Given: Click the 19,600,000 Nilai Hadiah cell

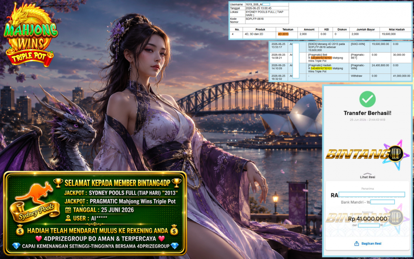Looking at the screenshot, I should pyautogui.click(x=389, y=34).
